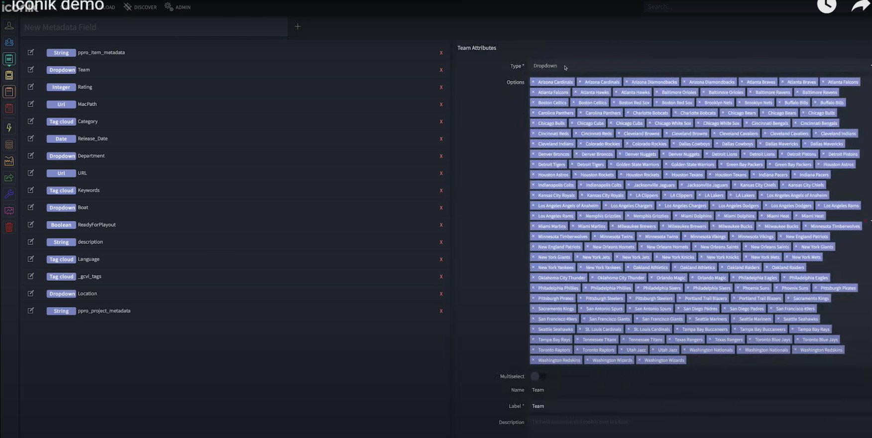The height and width of the screenshot is (438, 872).
Task: Toggle the Multiselect switch
Action: (538, 376)
